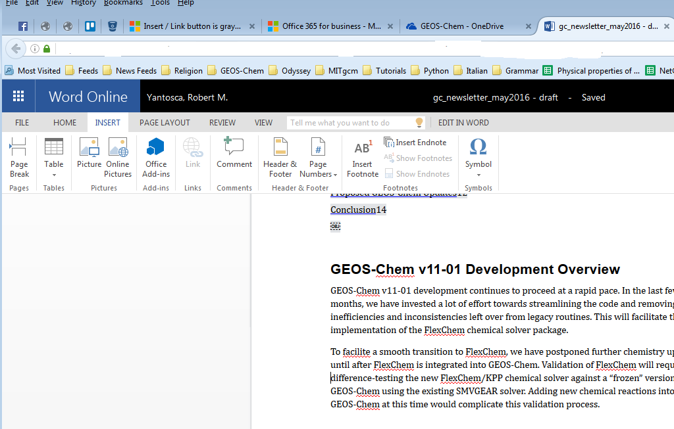The width and height of the screenshot is (674, 429).
Task: Insert a Footnote
Action: (x=363, y=158)
